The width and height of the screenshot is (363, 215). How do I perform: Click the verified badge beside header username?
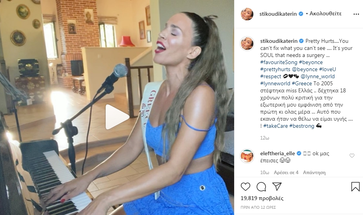[x=301, y=14]
